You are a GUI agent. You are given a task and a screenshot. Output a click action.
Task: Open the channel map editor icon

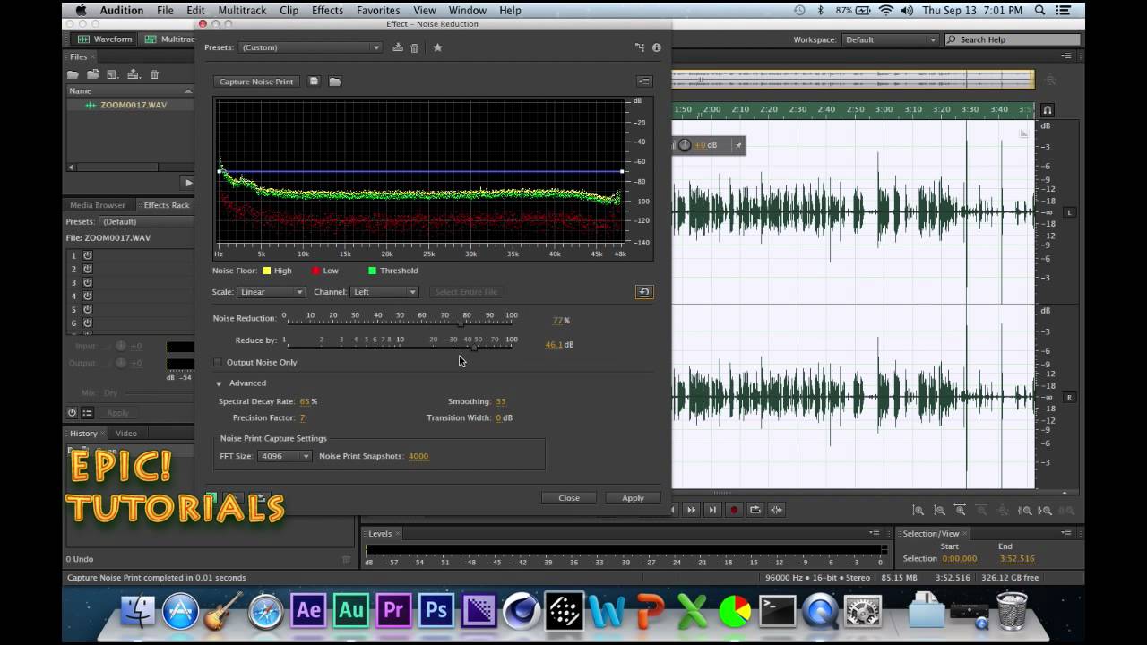[640, 47]
